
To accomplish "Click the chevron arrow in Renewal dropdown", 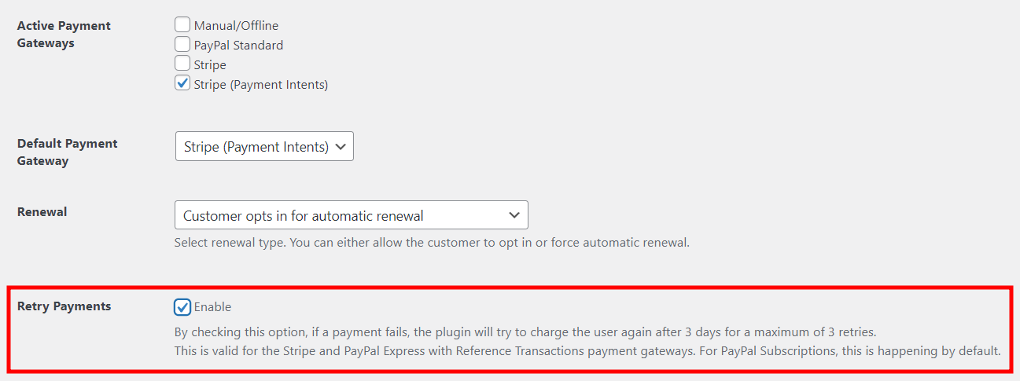I will (514, 215).
